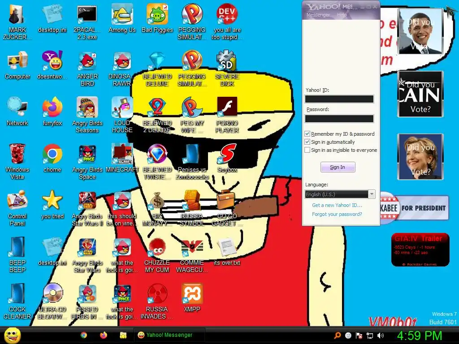Click the Hillary 'Did you Vote?' gadget
Image resolution: width=459 pixels, height=344 pixels.
coord(420,156)
